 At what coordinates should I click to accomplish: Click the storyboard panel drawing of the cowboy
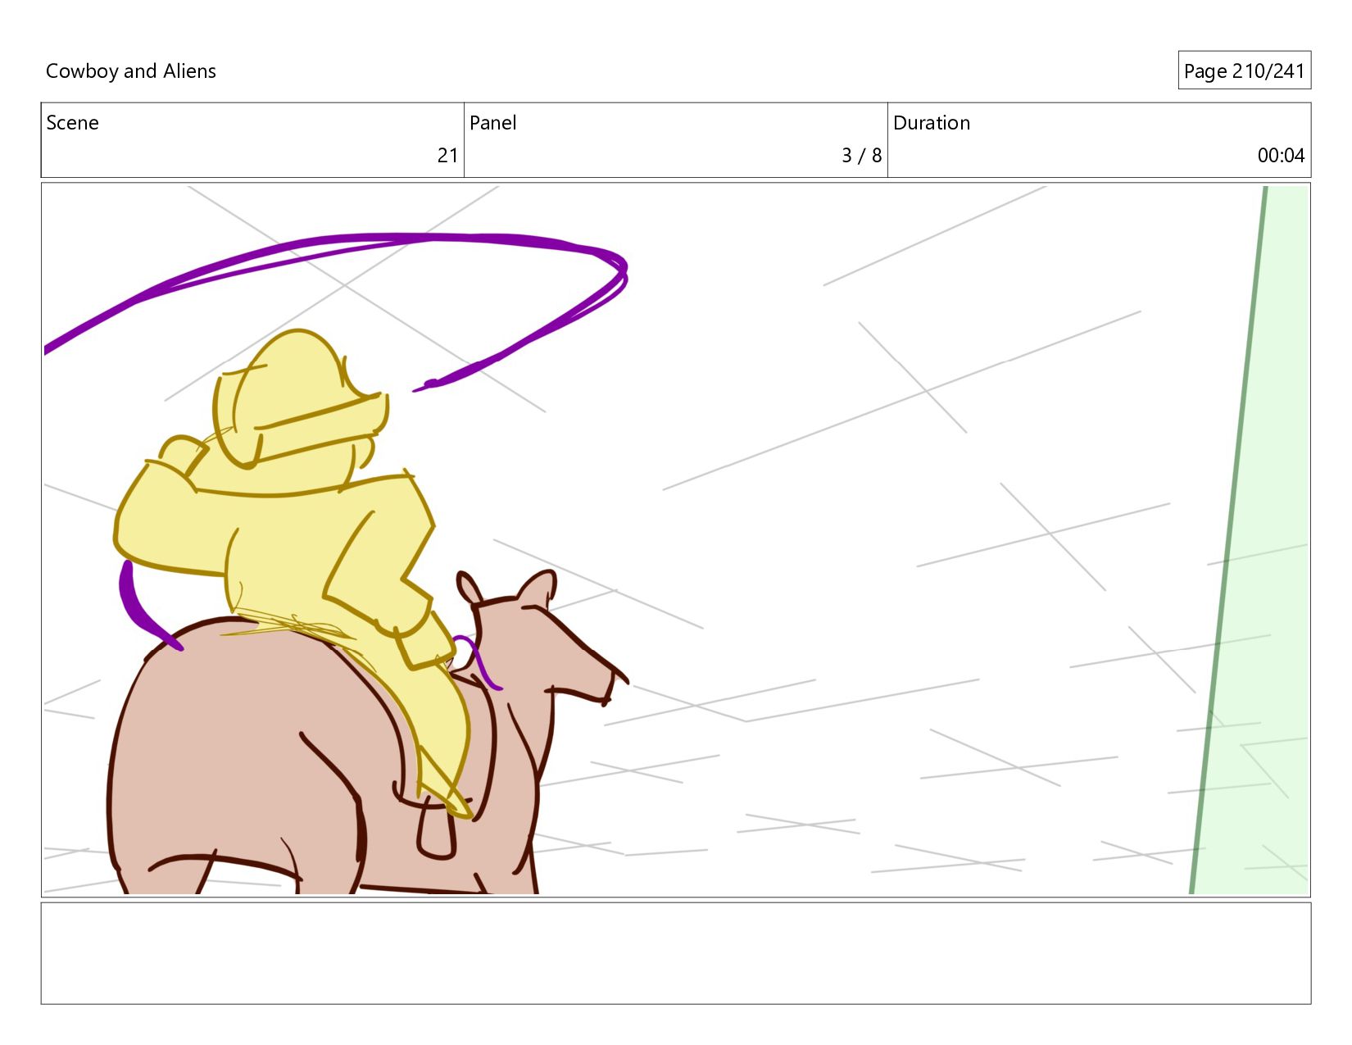676,539
